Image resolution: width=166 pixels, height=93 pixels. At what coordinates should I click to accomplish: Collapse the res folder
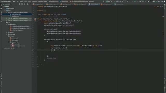5,22
